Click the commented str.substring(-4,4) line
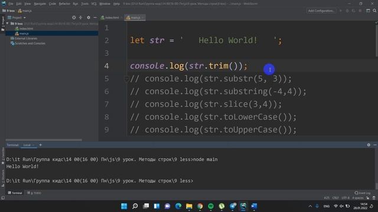Image resolution: width=378 pixels, height=212 pixels. 218,92
